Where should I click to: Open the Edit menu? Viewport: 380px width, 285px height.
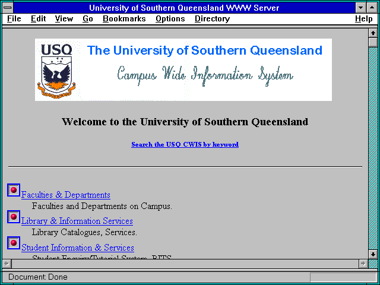(38, 18)
